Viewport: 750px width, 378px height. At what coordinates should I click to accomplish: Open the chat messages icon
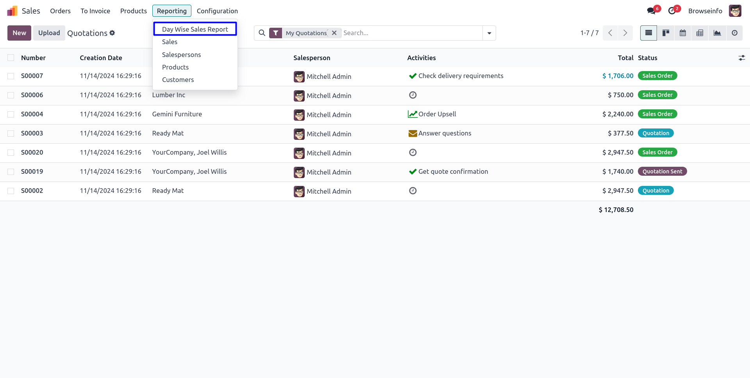coord(652,11)
